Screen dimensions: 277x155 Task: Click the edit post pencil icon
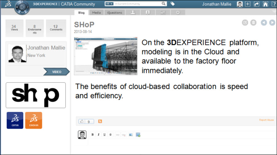coord(245,22)
